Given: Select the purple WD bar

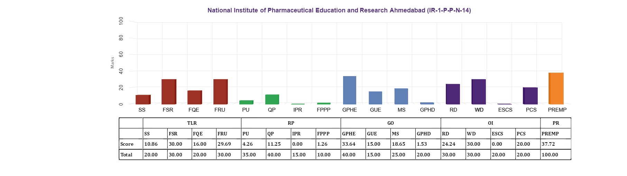Looking at the screenshot, I should (x=479, y=92).
